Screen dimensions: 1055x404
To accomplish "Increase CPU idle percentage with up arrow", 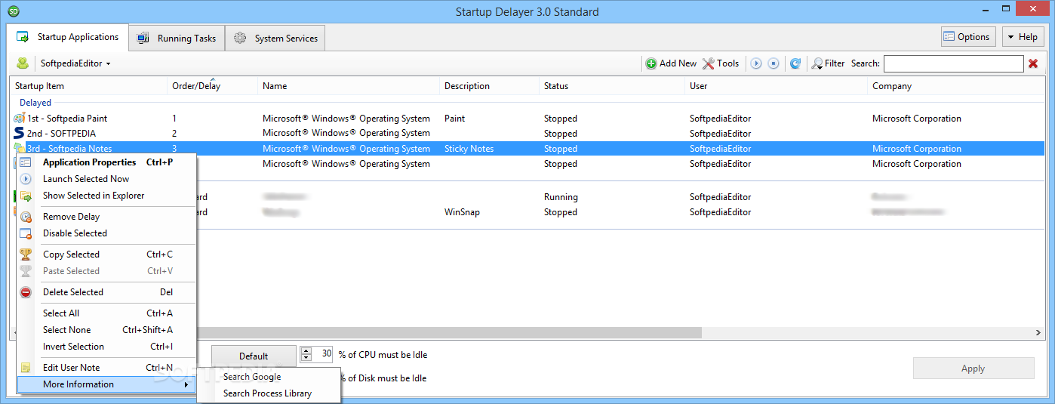I will [306, 350].
